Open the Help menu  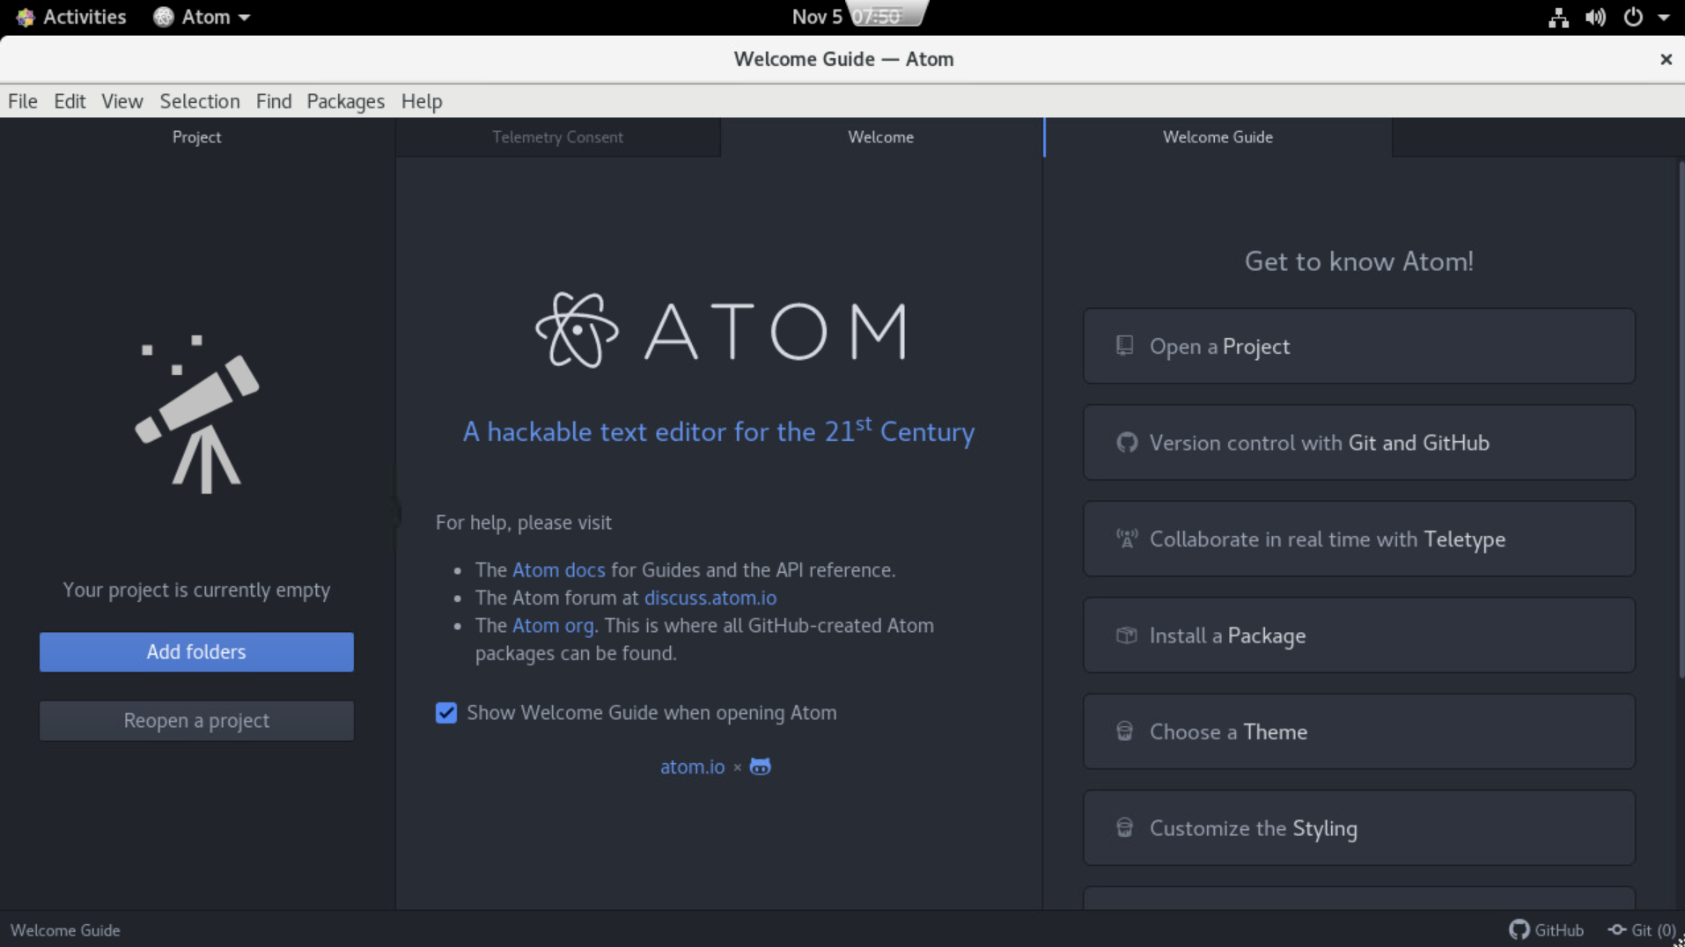click(422, 101)
